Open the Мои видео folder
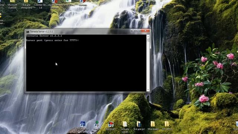Image resolution: width=238 pixels, height=134 pixels. click(x=153, y=126)
